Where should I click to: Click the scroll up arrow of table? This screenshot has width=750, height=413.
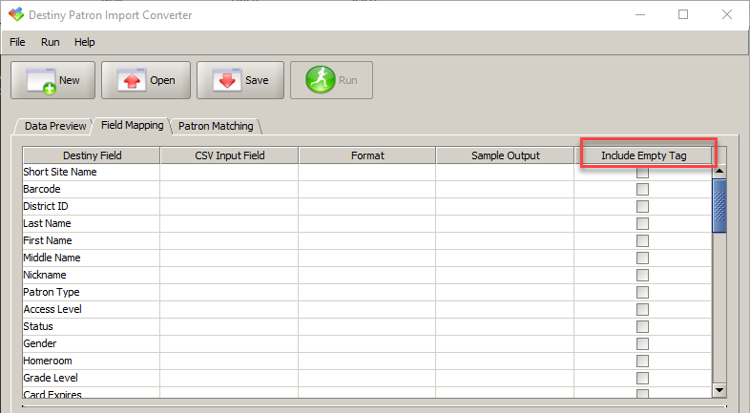click(719, 171)
